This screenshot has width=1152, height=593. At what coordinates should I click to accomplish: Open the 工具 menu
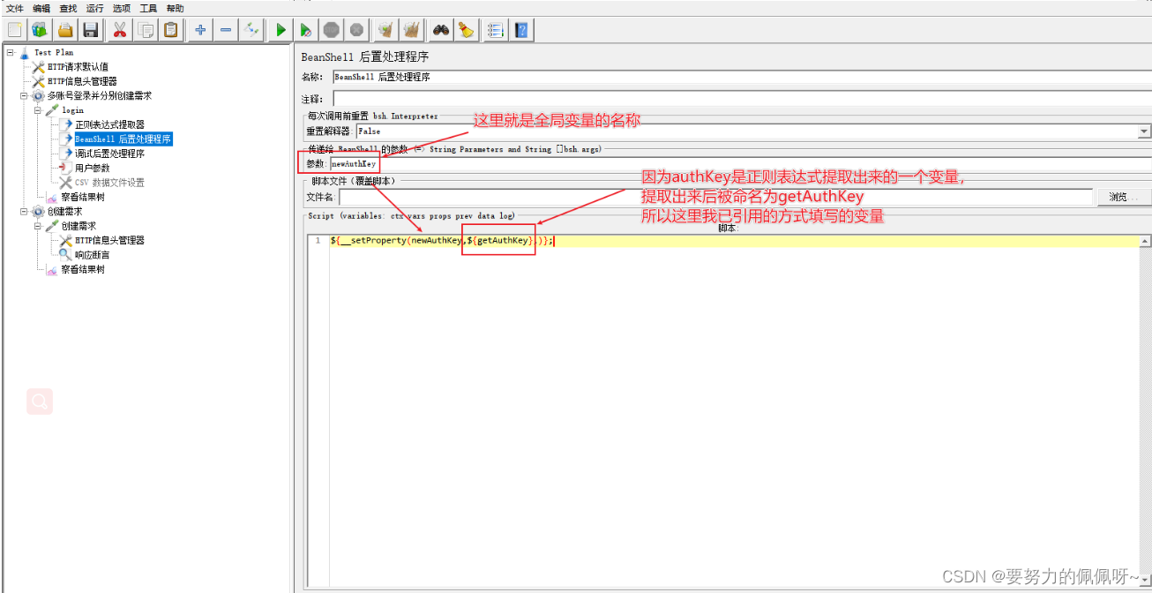click(148, 8)
